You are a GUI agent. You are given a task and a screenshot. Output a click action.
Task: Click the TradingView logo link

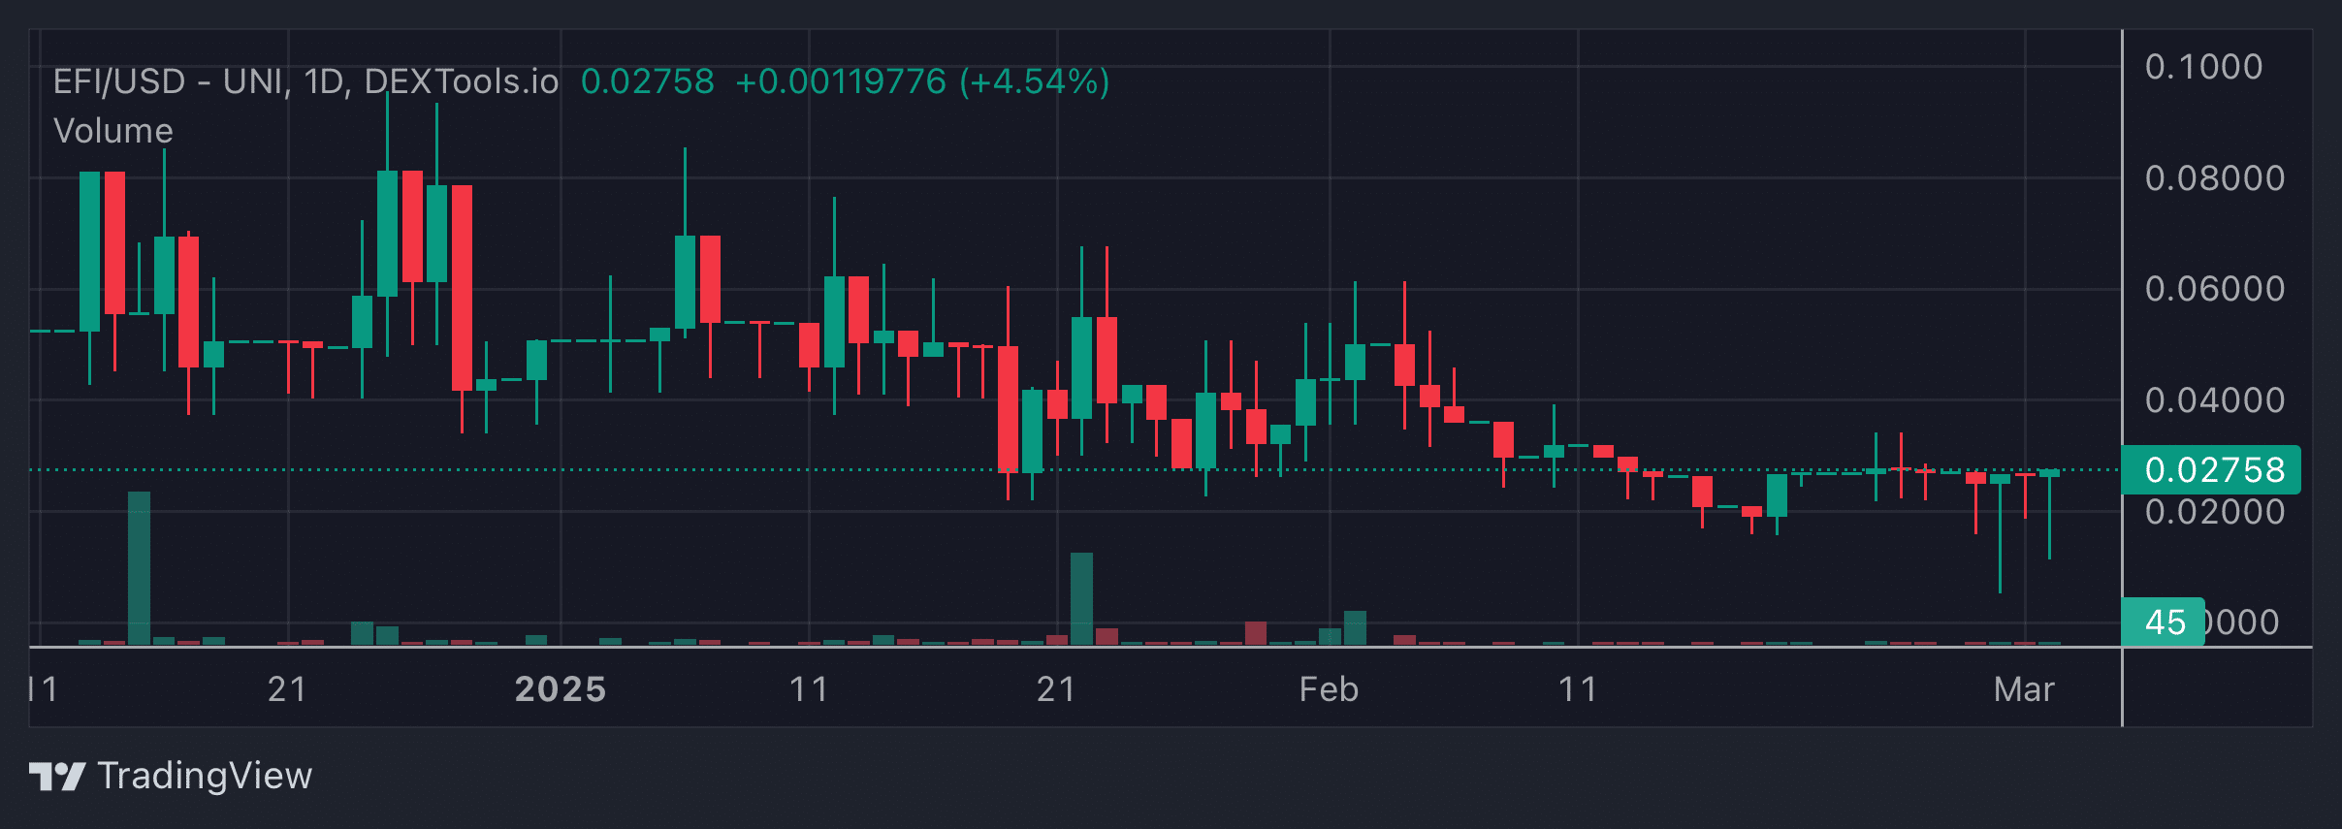[171, 776]
